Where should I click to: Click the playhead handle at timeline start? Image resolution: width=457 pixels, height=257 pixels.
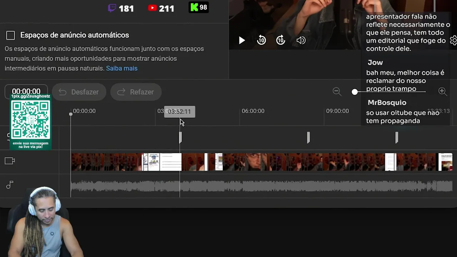point(71,114)
